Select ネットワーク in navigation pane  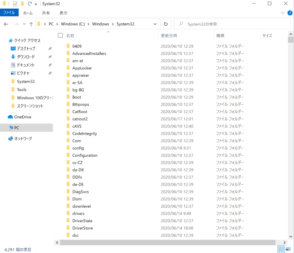click(23, 139)
